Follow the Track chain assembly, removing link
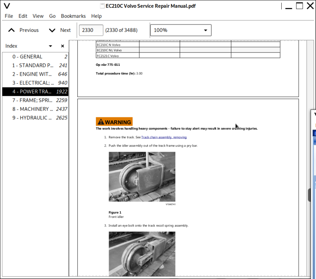The width and height of the screenshot is (316, 279). click(x=164, y=137)
